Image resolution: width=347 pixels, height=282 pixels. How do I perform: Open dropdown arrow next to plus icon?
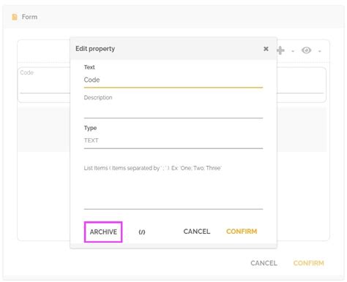tap(293, 51)
